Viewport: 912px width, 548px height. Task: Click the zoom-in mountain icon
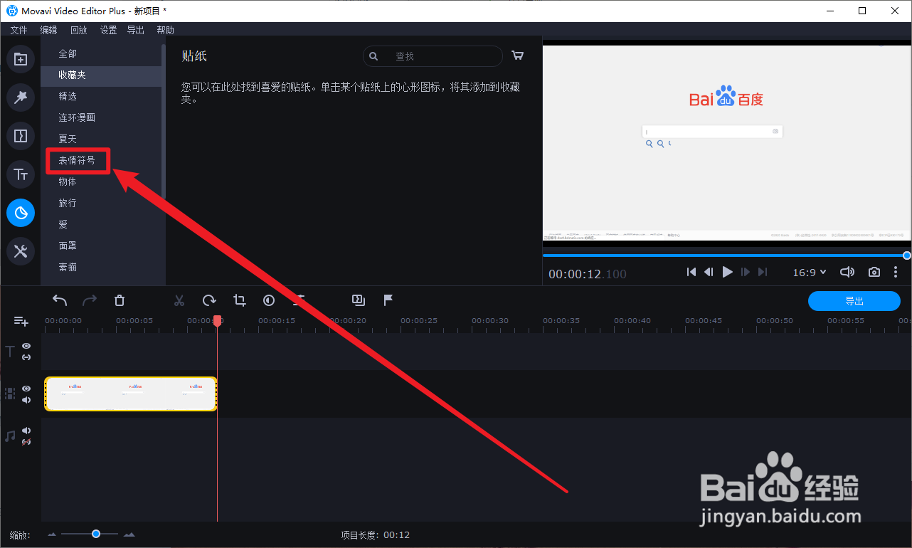click(129, 534)
